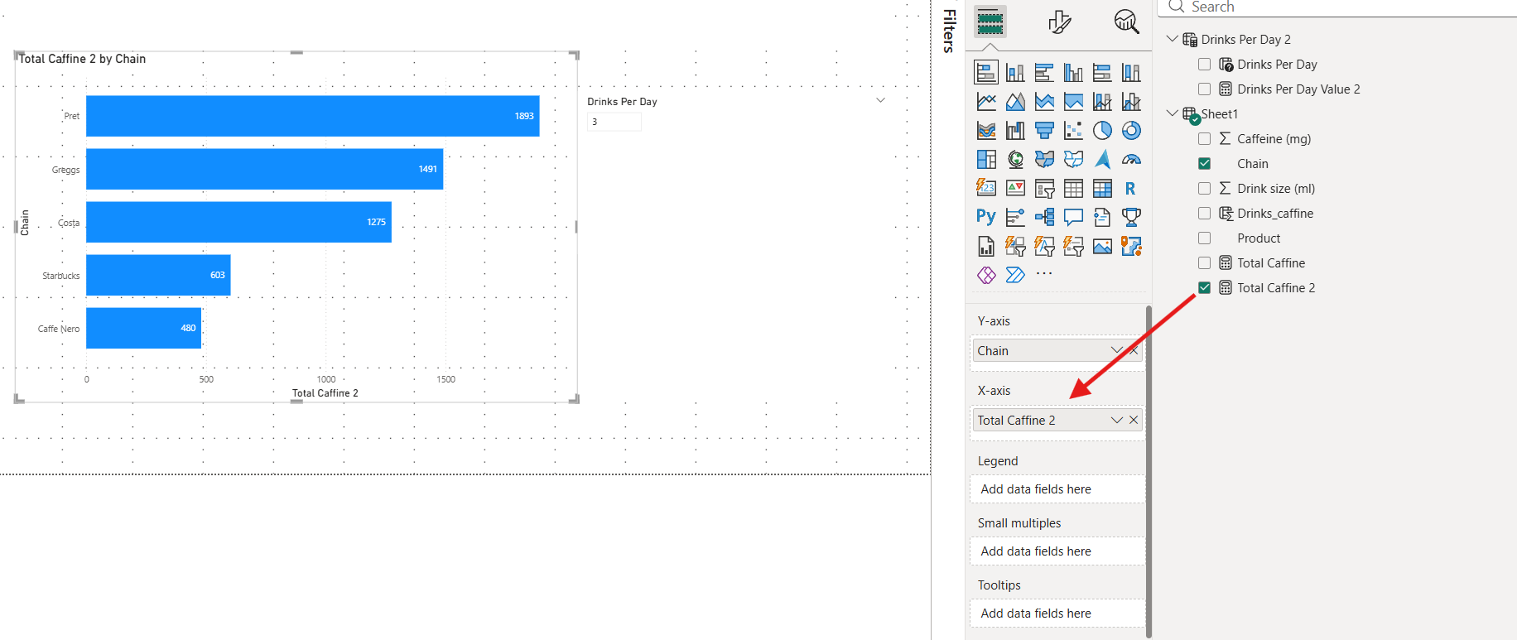Click the visualizations pane vertical scrollbar
Screen dimensions: 1517x640
[x=1149, y=472]
